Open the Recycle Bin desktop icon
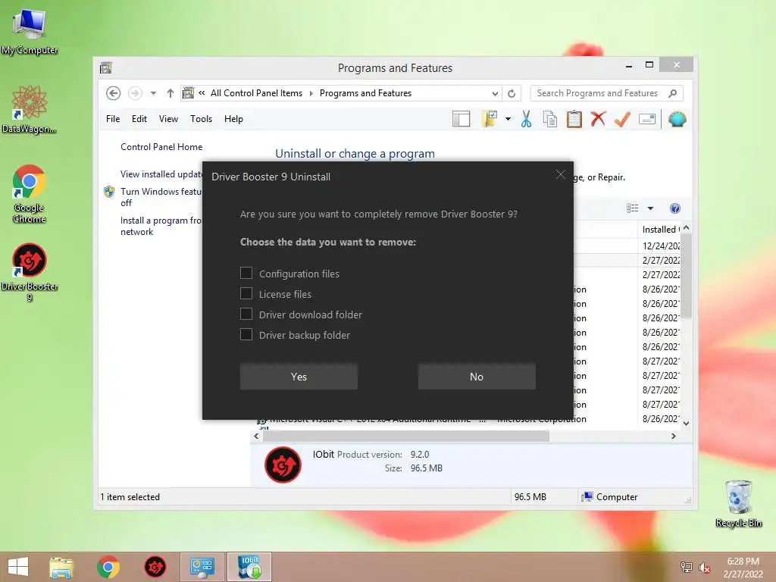776x582 pixels. 738,503
